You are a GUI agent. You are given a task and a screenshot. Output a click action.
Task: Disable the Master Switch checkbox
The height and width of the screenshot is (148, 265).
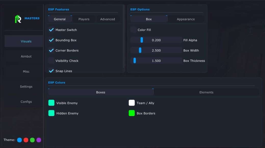(51, 30)
